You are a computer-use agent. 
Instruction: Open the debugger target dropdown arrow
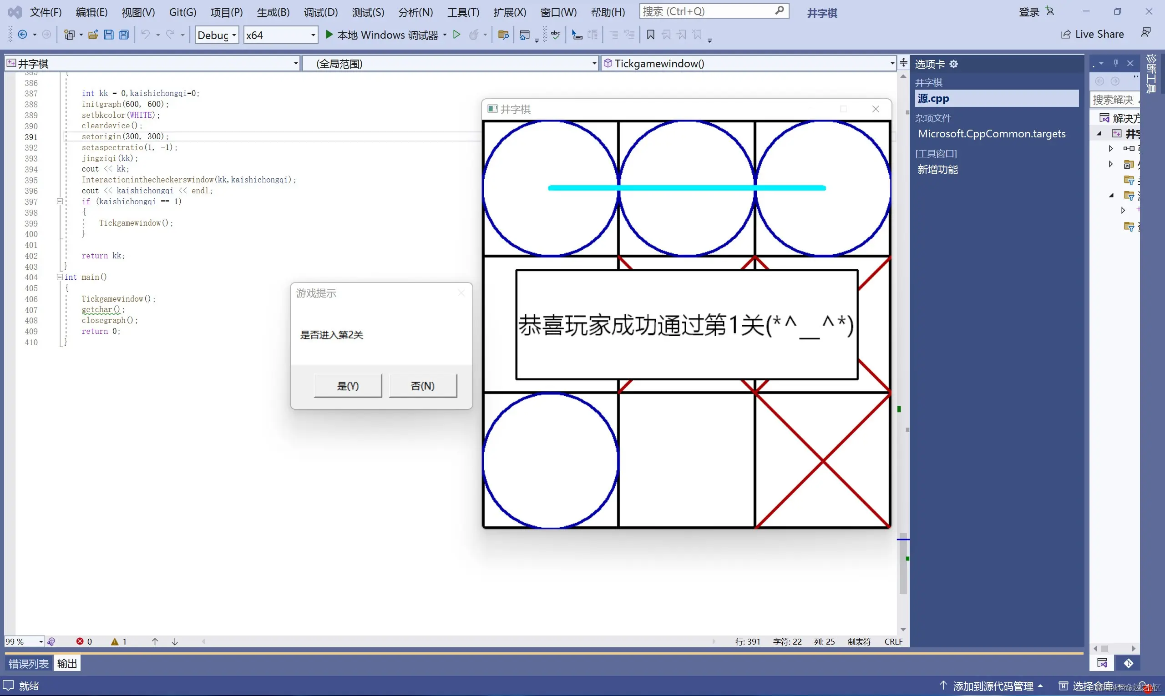pos(444,35)
